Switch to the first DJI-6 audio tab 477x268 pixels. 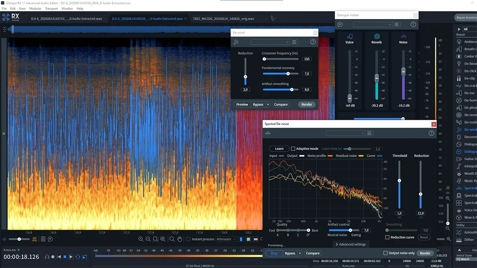coord(67,19)
